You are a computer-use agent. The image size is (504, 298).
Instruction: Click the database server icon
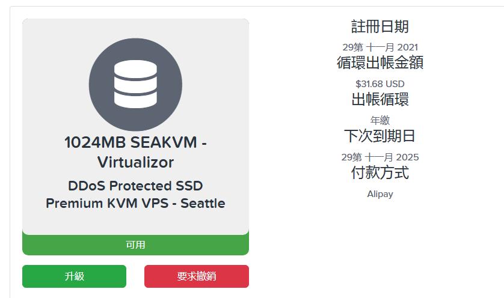(135, 84)
